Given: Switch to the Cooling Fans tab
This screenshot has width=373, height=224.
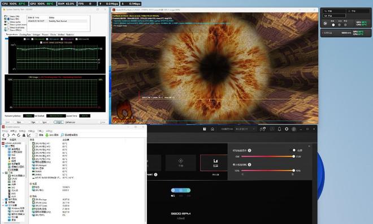Looking at the screenshot, I should (25, 35).
